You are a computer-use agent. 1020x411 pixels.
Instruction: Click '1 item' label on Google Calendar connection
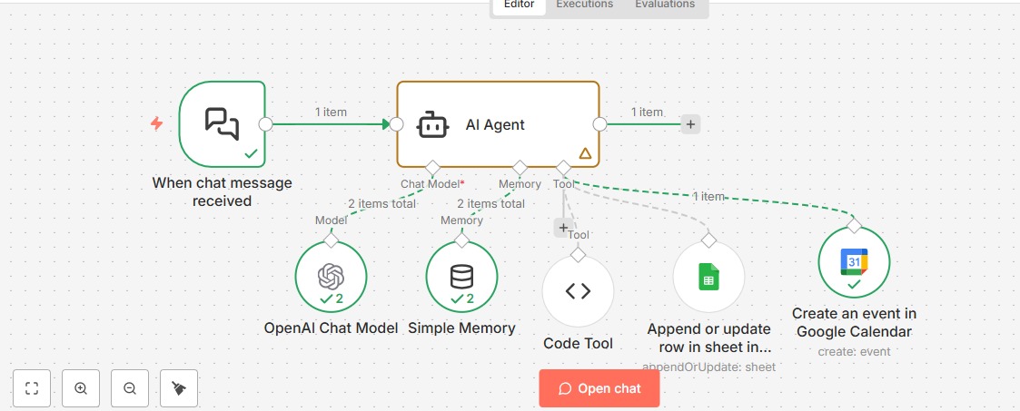[708, 196]
